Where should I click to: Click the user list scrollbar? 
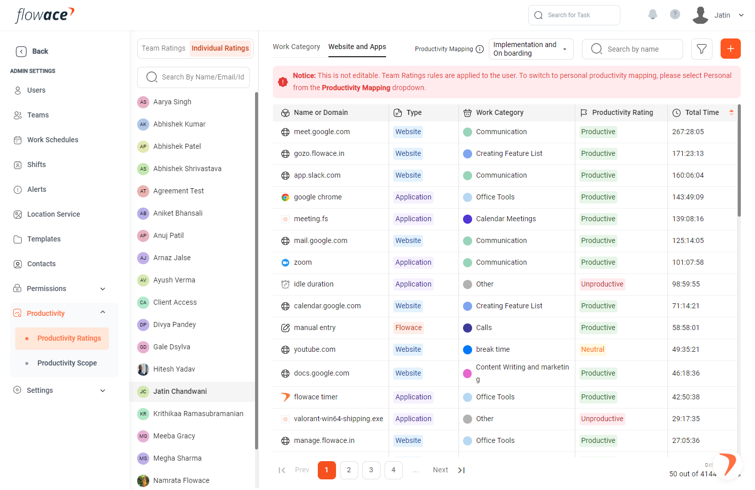click(x=256, y=271)
